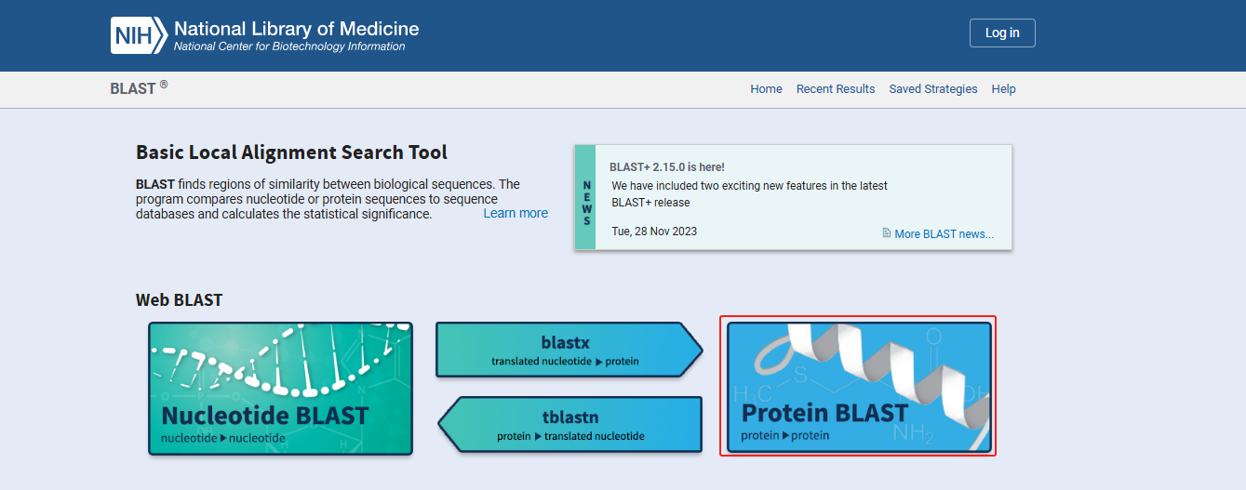1246x490 pixels.
Task: Select the blastx arrow button
Action: point(569,350)
